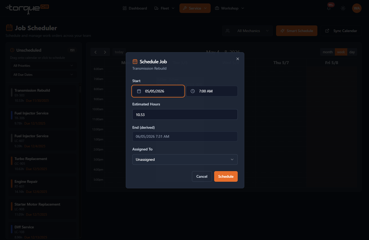Click the Schedule button
The width and height of the screenshot is (369, 240).
[226, 176]
